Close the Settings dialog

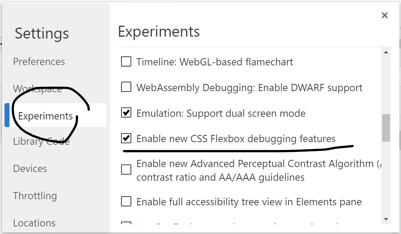coord(385,15)
